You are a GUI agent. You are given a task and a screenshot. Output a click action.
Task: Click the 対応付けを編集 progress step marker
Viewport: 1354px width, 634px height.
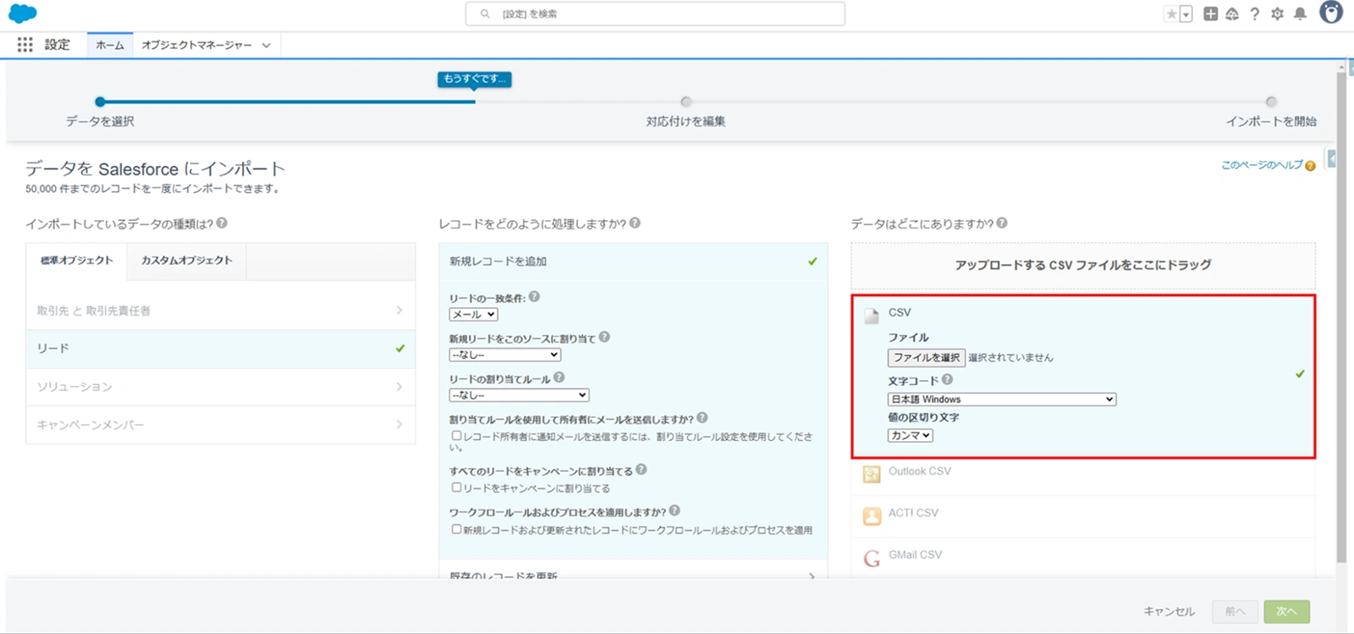pyautogui.click(x=685, y=102)
